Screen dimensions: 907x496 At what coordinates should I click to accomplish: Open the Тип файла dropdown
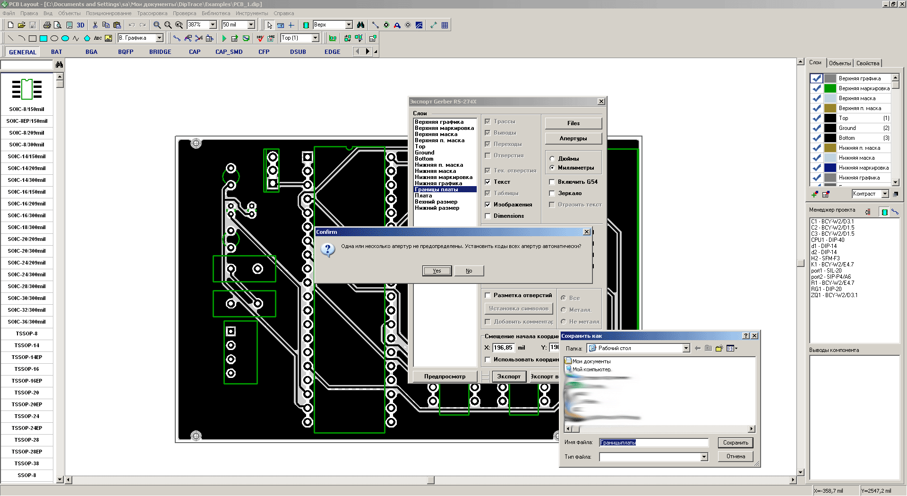coord(704,457)
